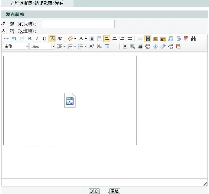The image size is (209, 194).
Task: Toggle strikethrough ABC formatting
Action: tap(60, 39)
